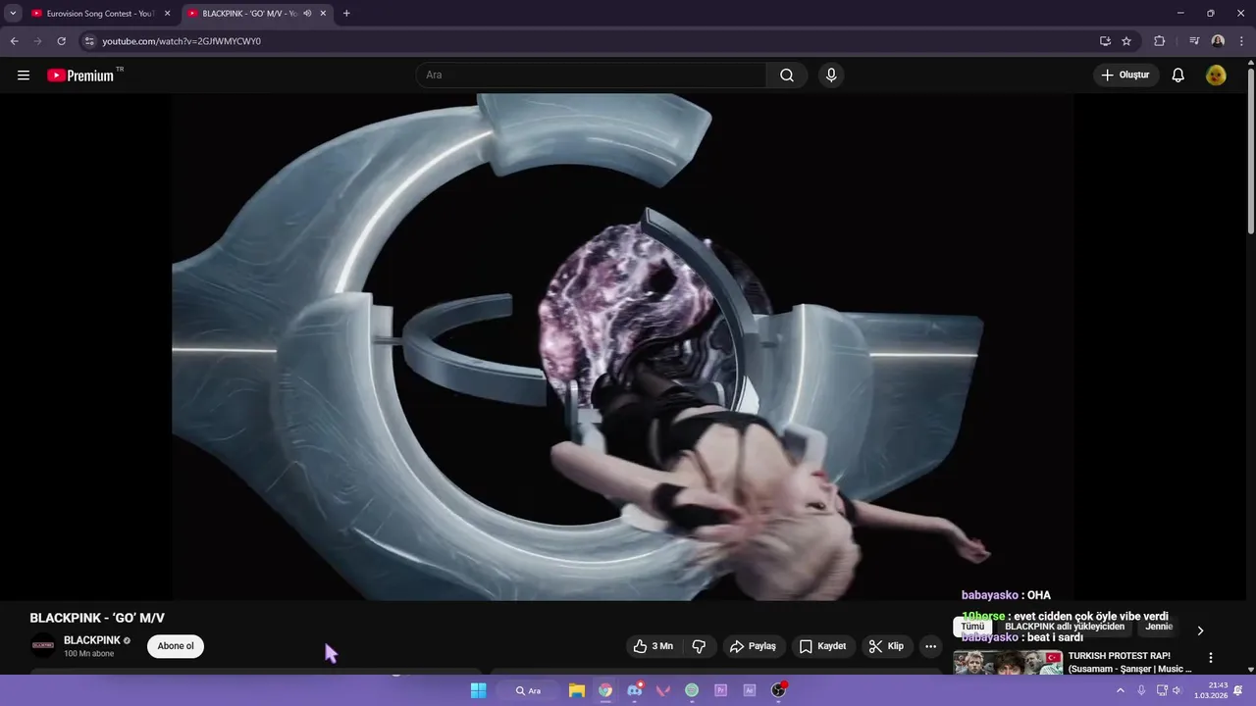Select BLACKPINK adlı yükleyiciden chip
Viewport: 1256px width, 706px height.
click(1065, 627)
